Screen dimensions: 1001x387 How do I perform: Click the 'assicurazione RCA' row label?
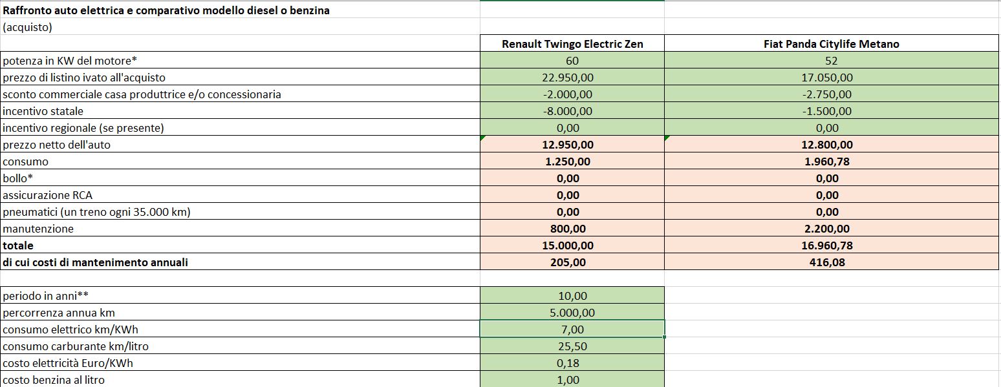240,196
